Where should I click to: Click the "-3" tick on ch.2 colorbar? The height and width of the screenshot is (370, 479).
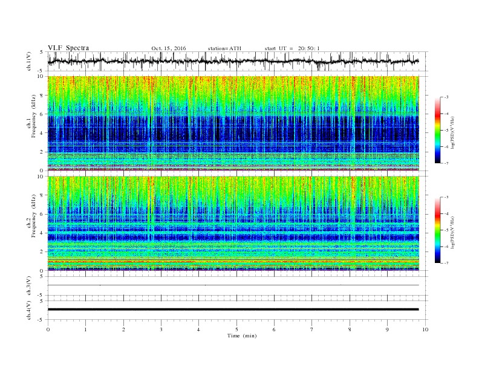click(446, 197)
